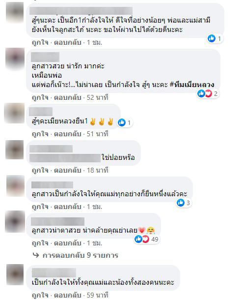
Task: View reactions on the #ทีมเมียหลวง comment
Action: click(x=208, y=93)
